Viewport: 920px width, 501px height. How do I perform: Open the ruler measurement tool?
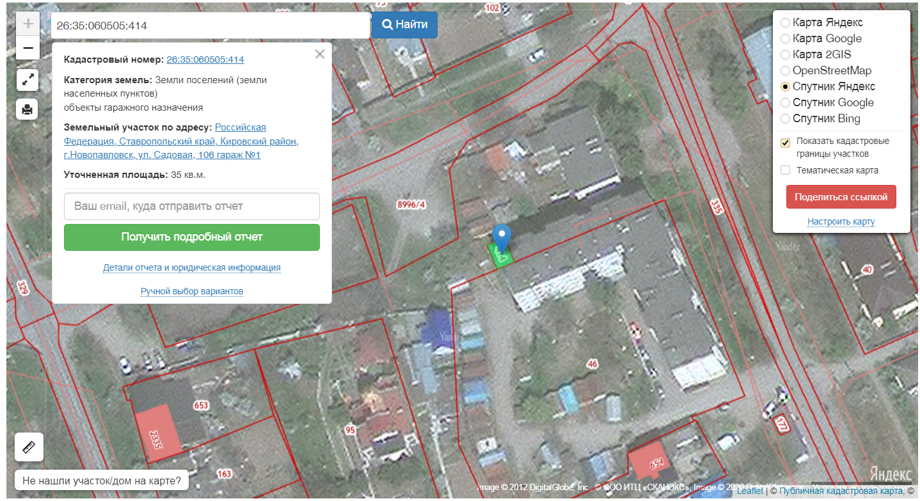tap(29, 447)
